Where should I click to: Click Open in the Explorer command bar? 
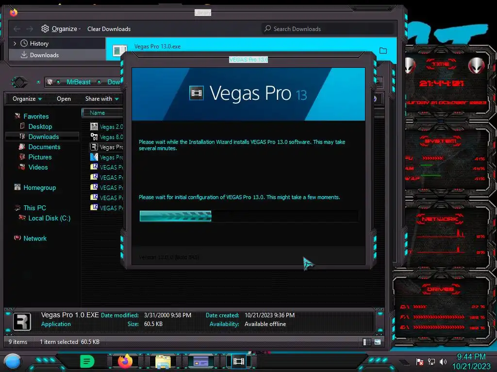64,99
